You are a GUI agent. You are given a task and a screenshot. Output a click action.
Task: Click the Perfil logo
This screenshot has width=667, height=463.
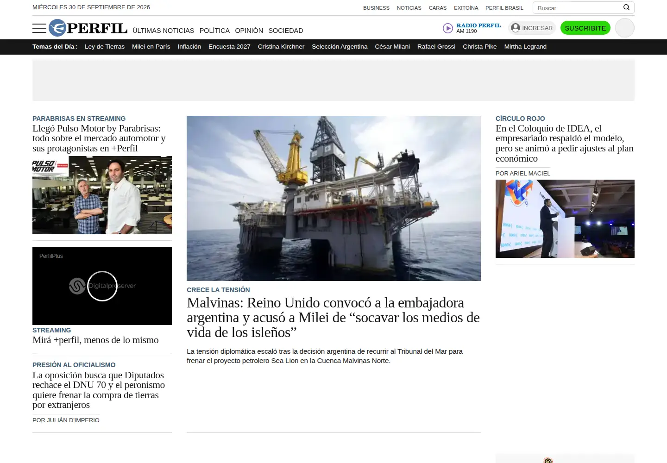click(x=88, y=28)
